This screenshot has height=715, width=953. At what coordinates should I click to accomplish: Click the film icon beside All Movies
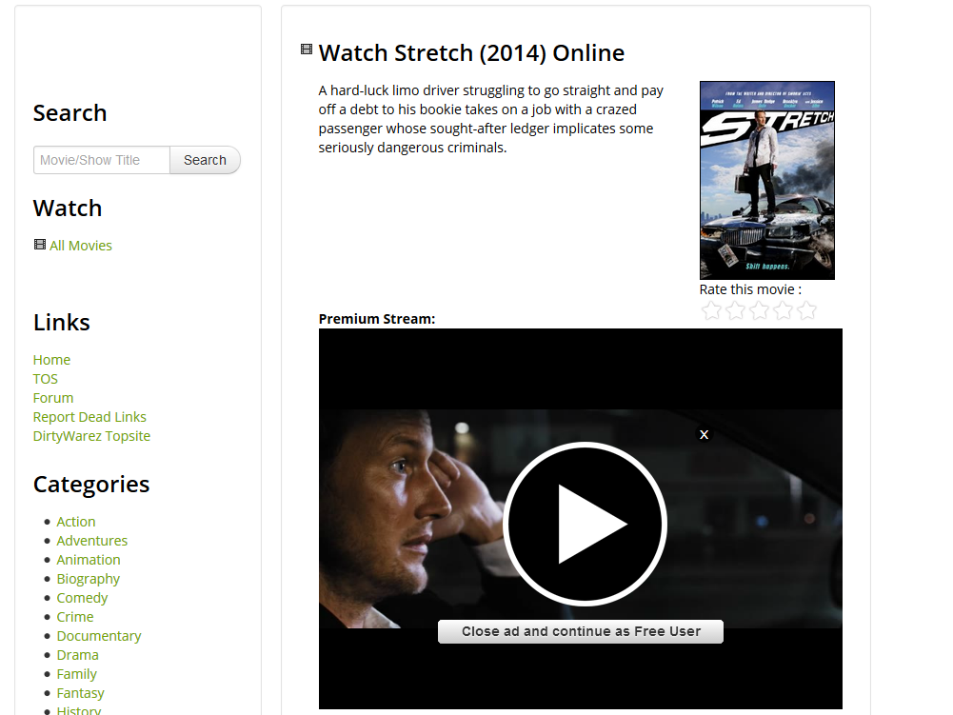click(39, 245)
